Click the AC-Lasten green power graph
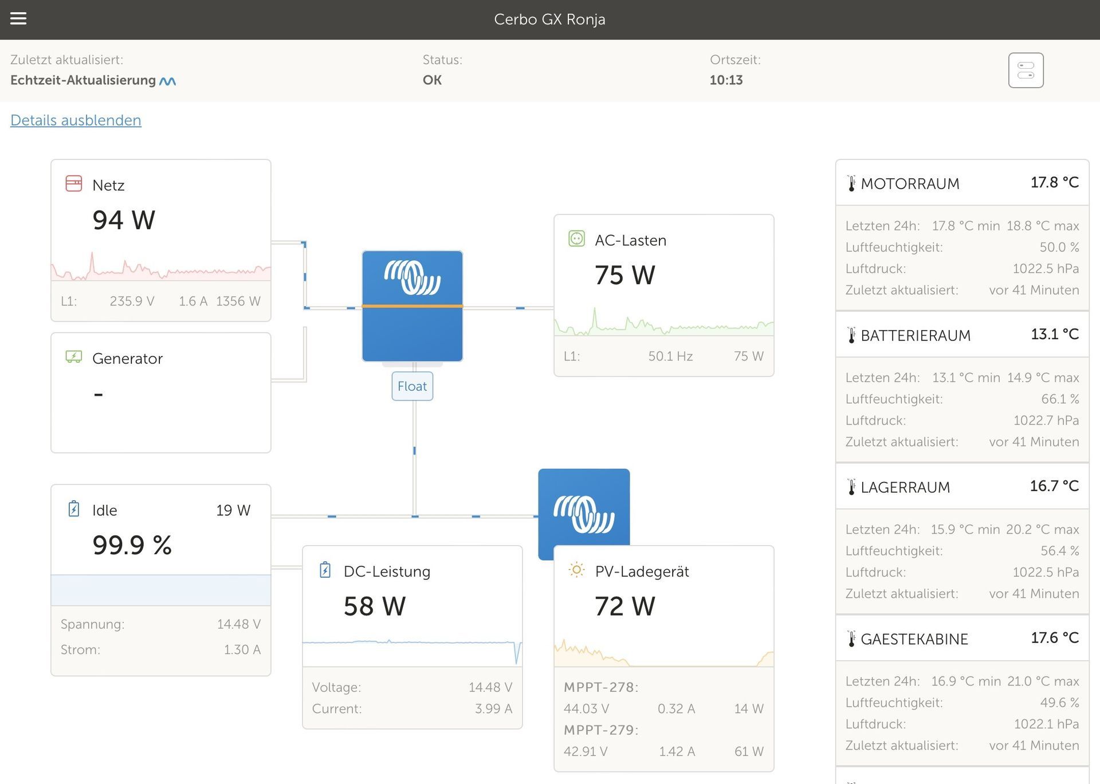This screenshot has width=1100, height=784. tap(664, 322)
